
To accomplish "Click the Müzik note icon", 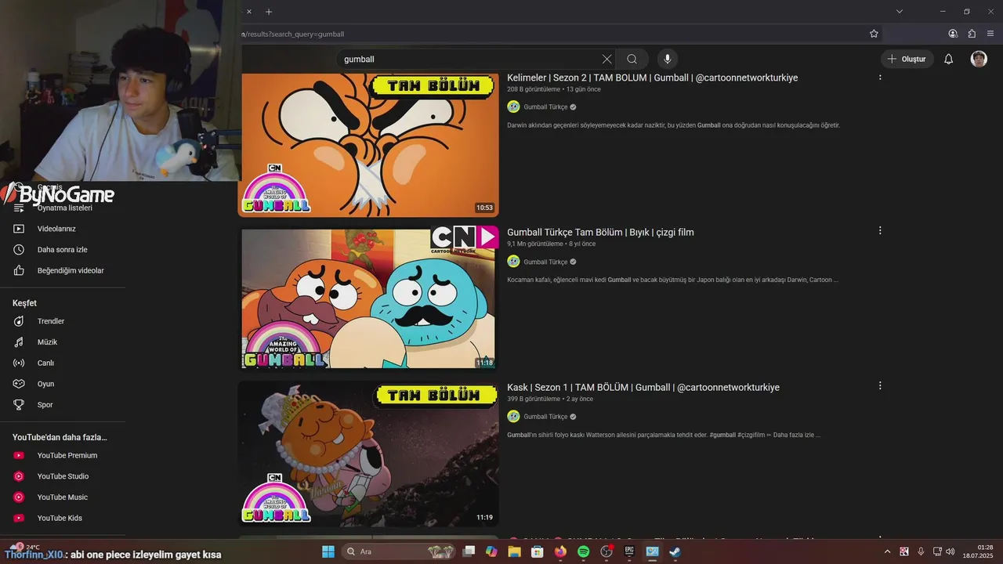I will (19, 342).
